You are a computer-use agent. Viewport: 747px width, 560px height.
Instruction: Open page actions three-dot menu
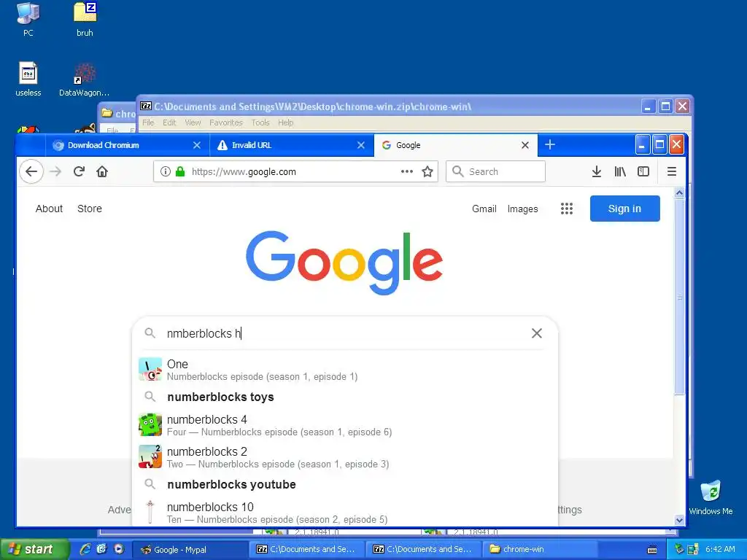407,171
